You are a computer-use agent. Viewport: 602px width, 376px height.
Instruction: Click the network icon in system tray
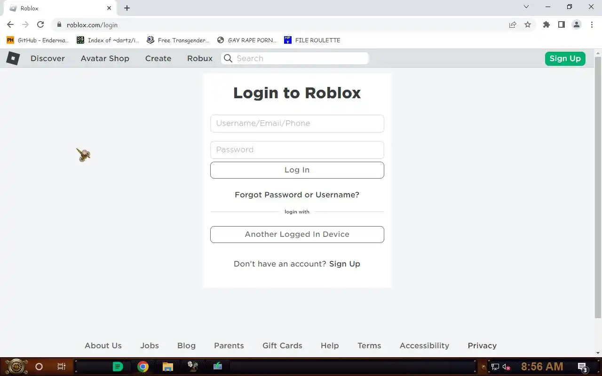pyautogui.click(x=495, y=367)
